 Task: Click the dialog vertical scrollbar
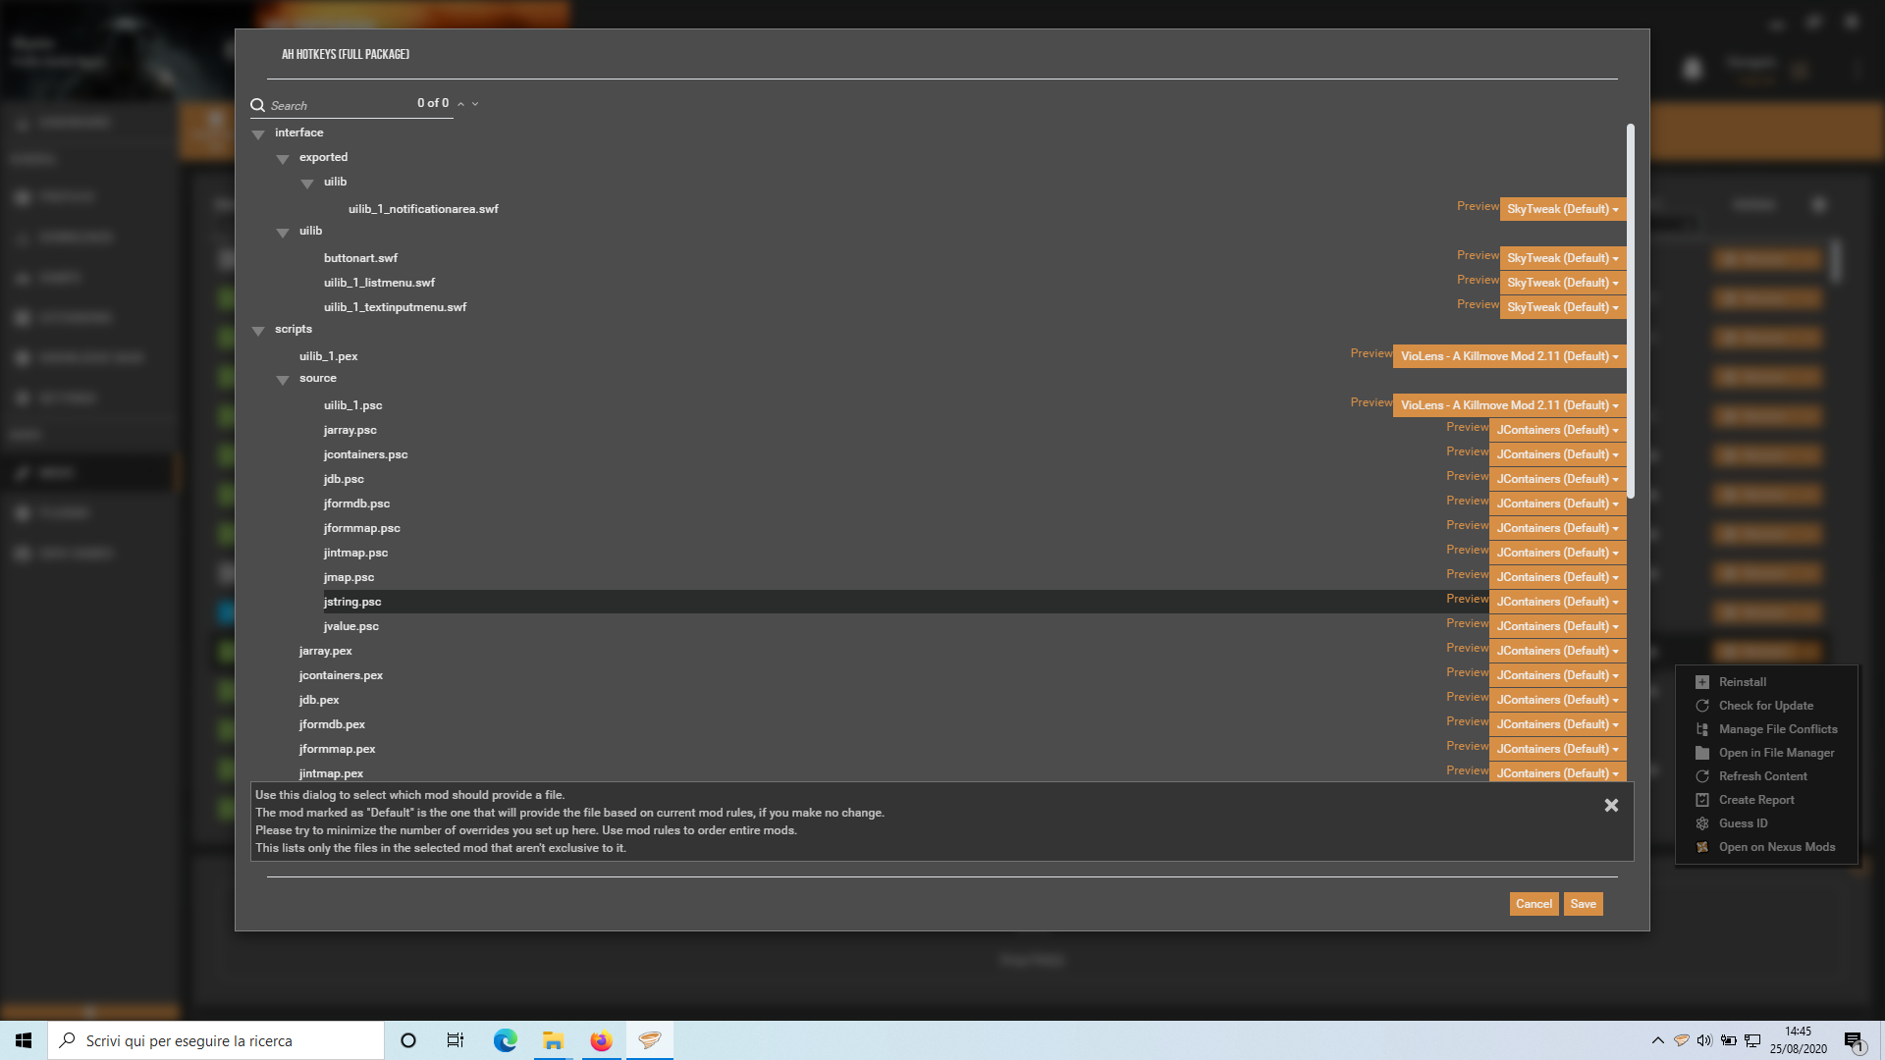click(1630, 310)
